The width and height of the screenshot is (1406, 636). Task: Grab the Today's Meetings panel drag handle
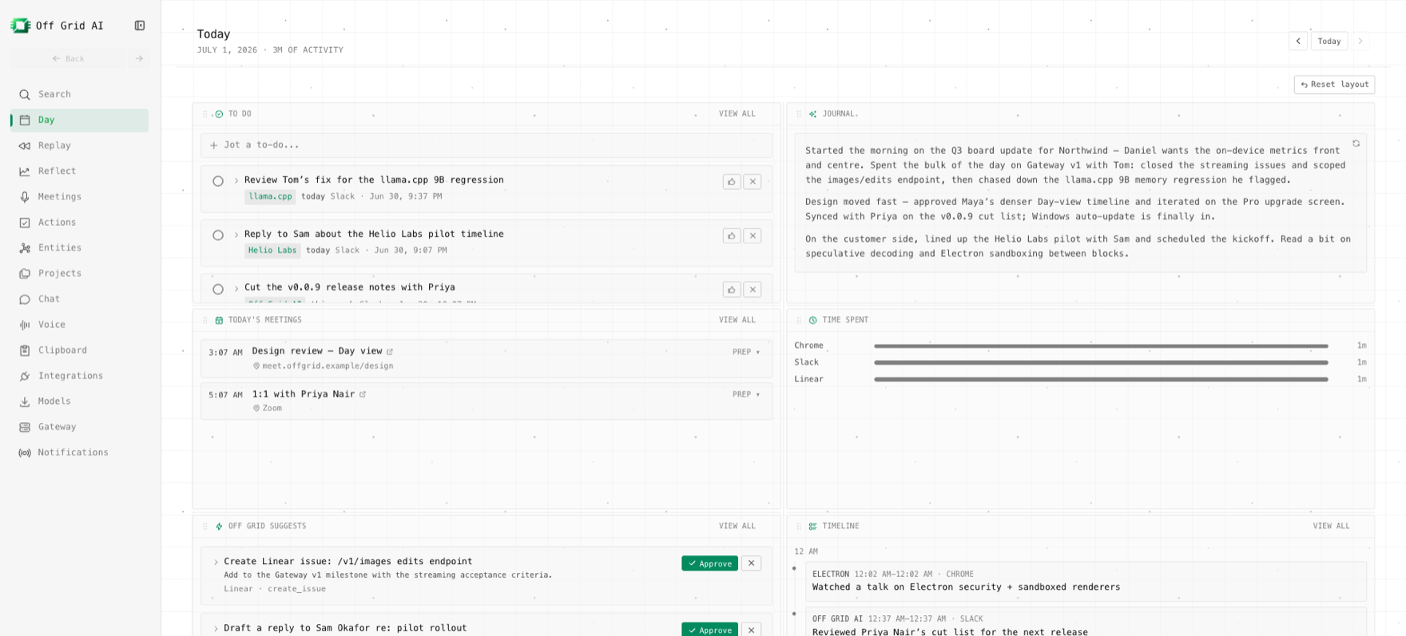[205, 320]
